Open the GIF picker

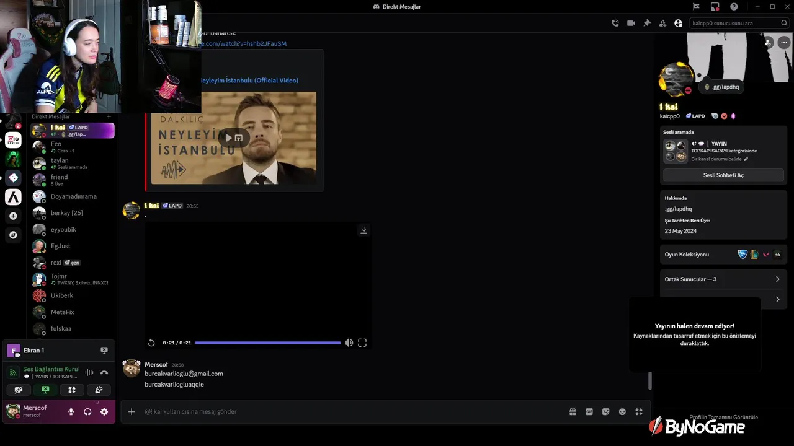tap(589, 412)
